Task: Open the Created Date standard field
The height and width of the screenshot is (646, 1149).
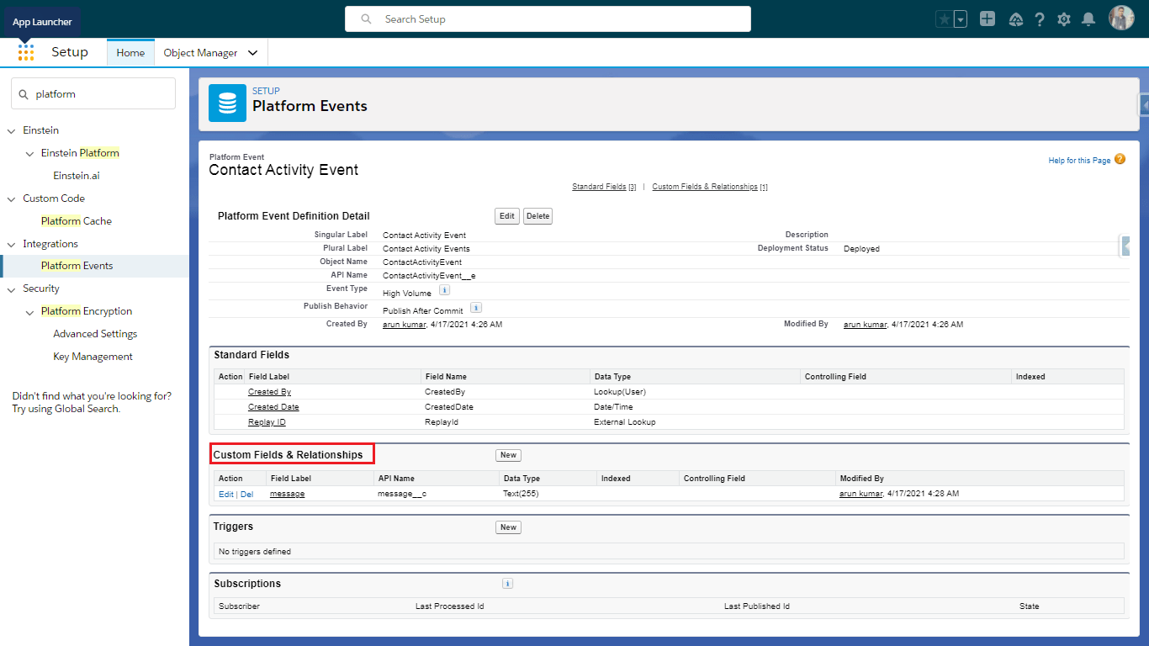Action: coord(273,407)
